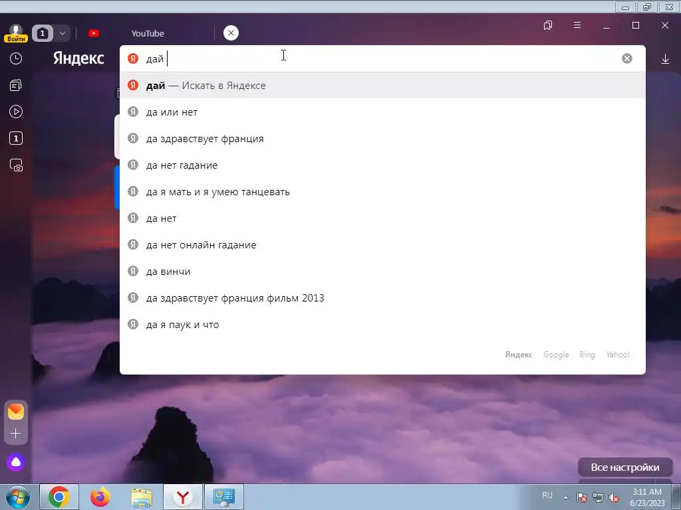The height and width of the screenshot is (510, 681).
Task: Select 'дай — Искать в Яндексе' suggestion
Action: [382, 86]
